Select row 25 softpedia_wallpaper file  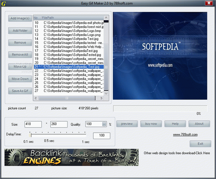(x=69, y=83)
